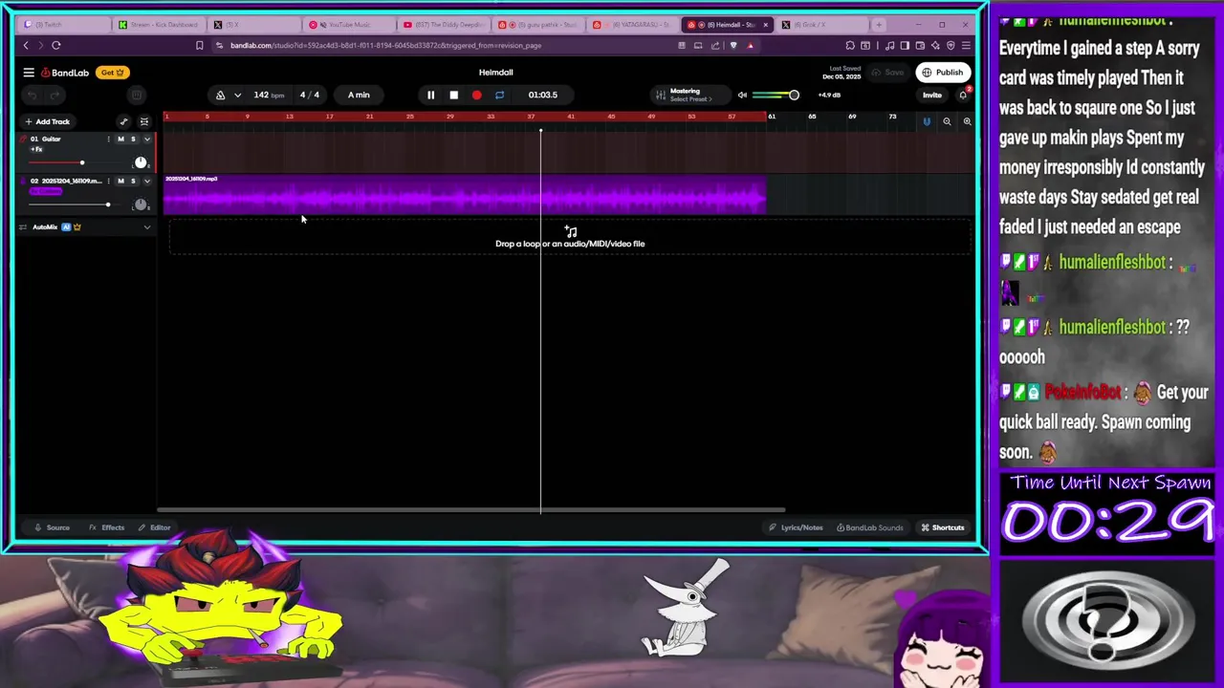Open the A min key selector
The width and height of the screenshot is (1224, 688).
pos(359,95)
